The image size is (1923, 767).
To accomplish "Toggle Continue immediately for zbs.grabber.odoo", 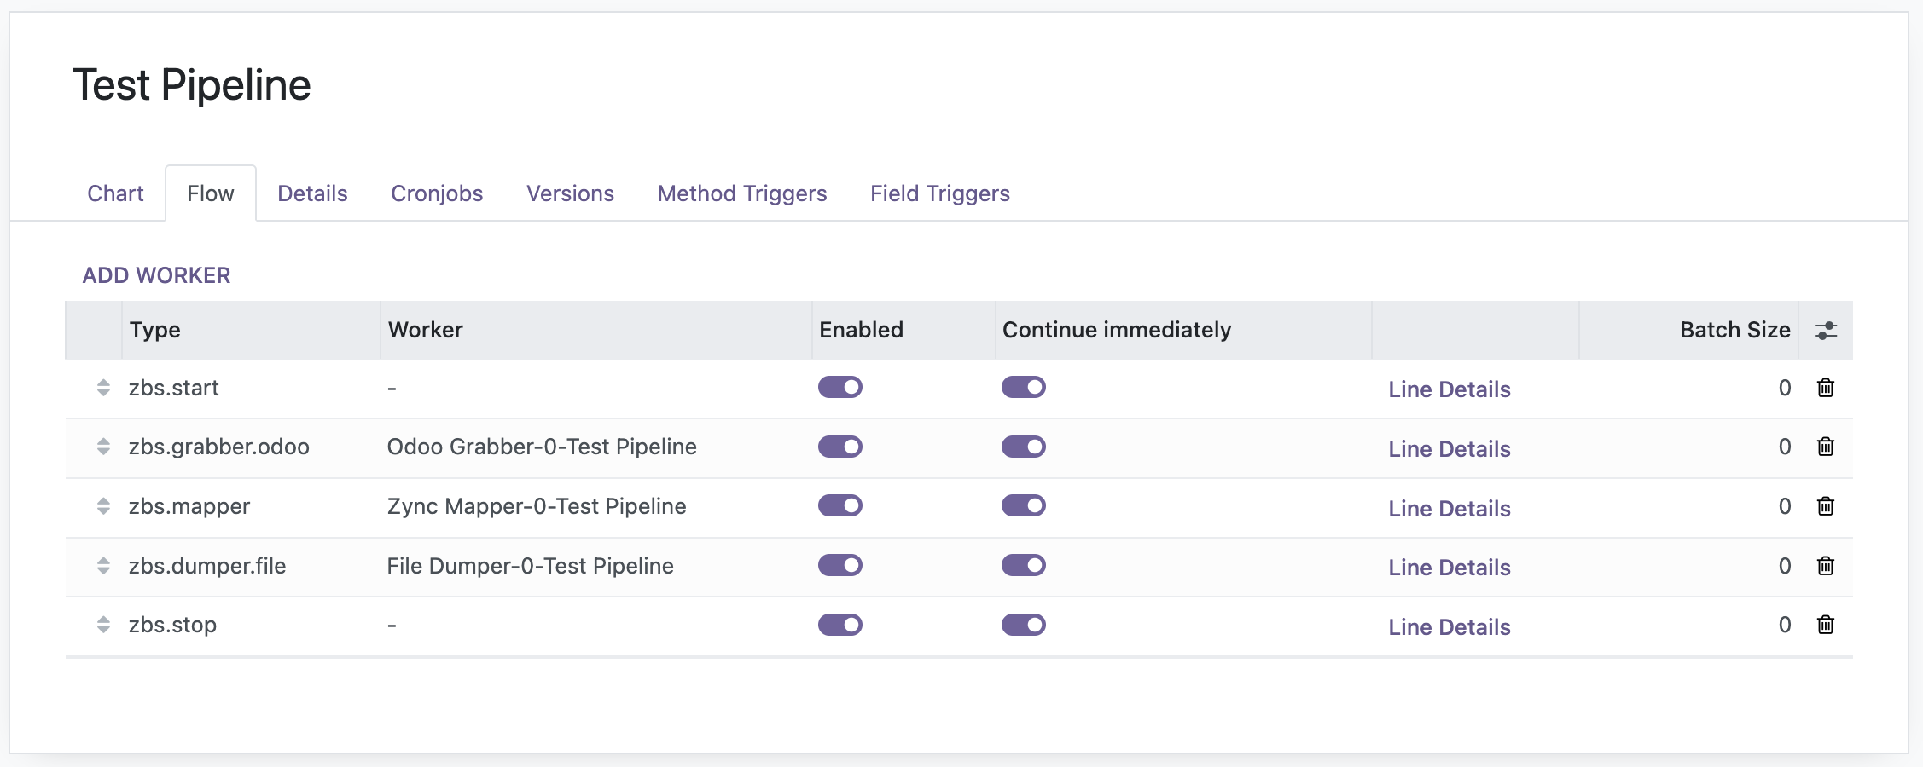I will click(1024, 447).
